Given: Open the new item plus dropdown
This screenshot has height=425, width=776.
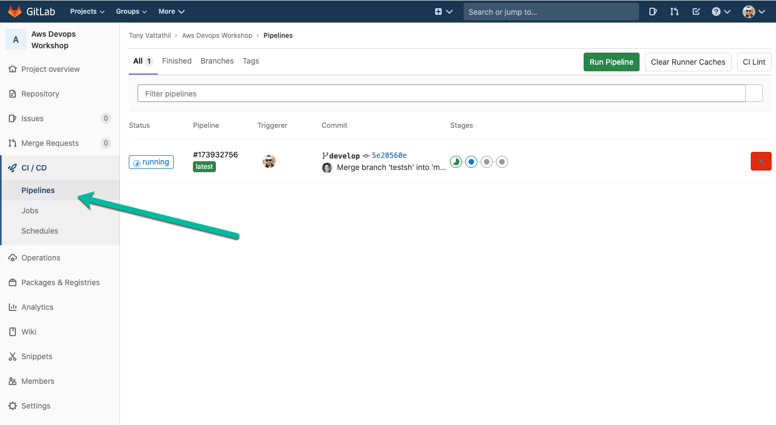Looking at the screenshot, I should pyautogui.click(x=443, y=12).
